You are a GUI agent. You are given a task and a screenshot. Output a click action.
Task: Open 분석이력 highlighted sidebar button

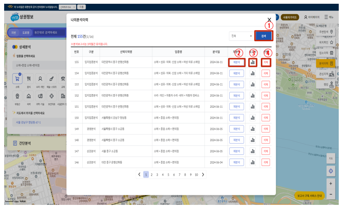(326, 63)
